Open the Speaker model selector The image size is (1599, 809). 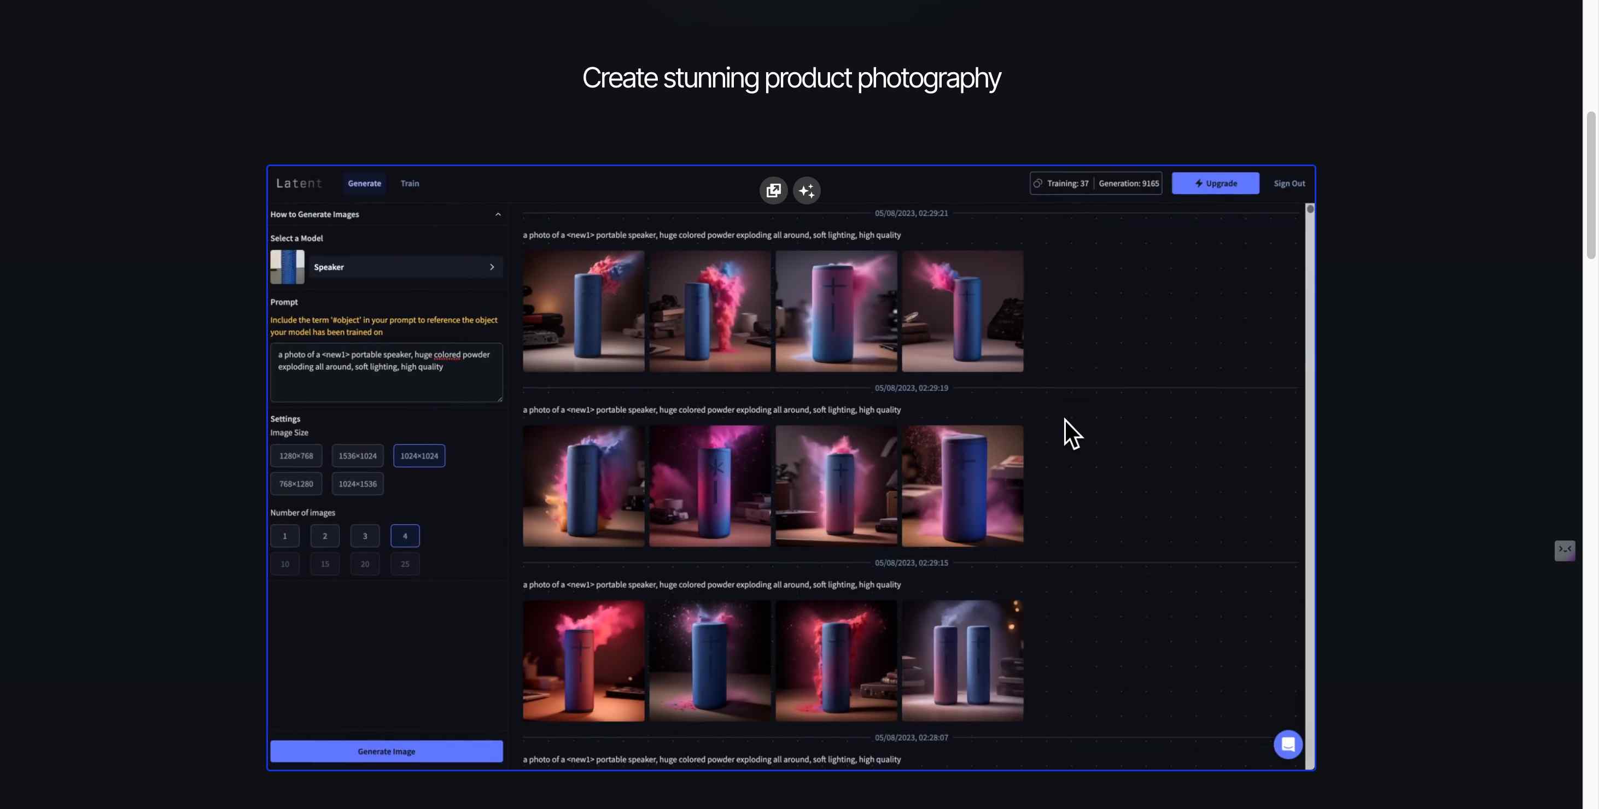coord(406,267)
